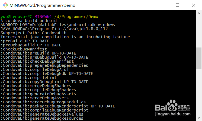Click the ':CordovaLib:compileLint' line

click(28, 78)
